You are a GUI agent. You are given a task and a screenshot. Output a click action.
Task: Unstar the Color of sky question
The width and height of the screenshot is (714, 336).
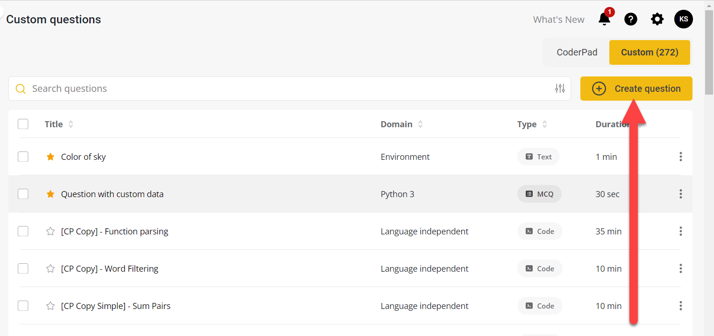50,157
